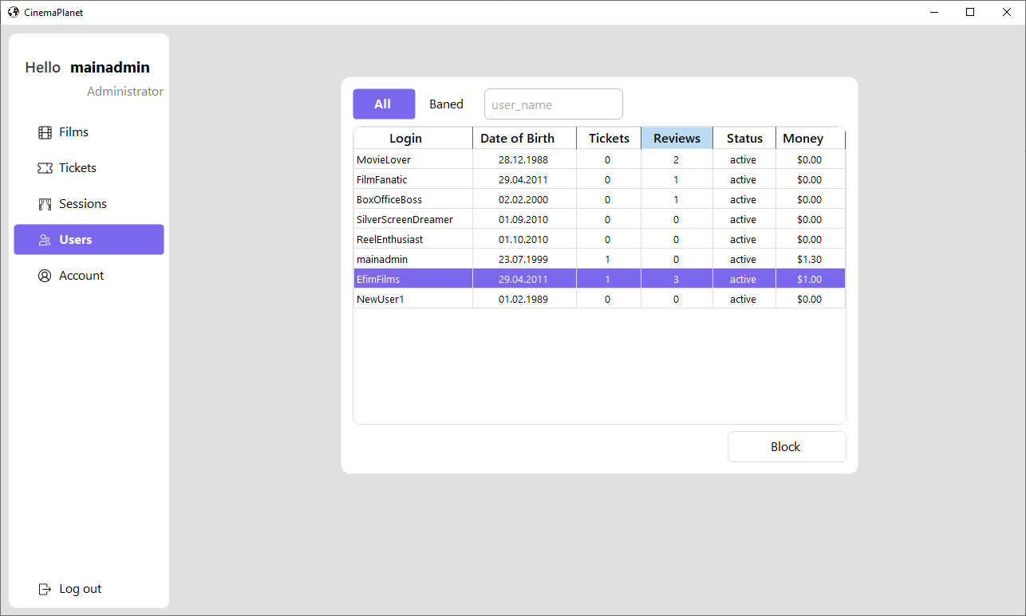Select the NewUser1 login cell
Screen dimensions: 1026x616
(413, 299)
